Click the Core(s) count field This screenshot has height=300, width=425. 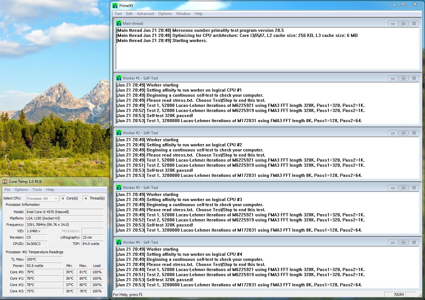[62, 198]
